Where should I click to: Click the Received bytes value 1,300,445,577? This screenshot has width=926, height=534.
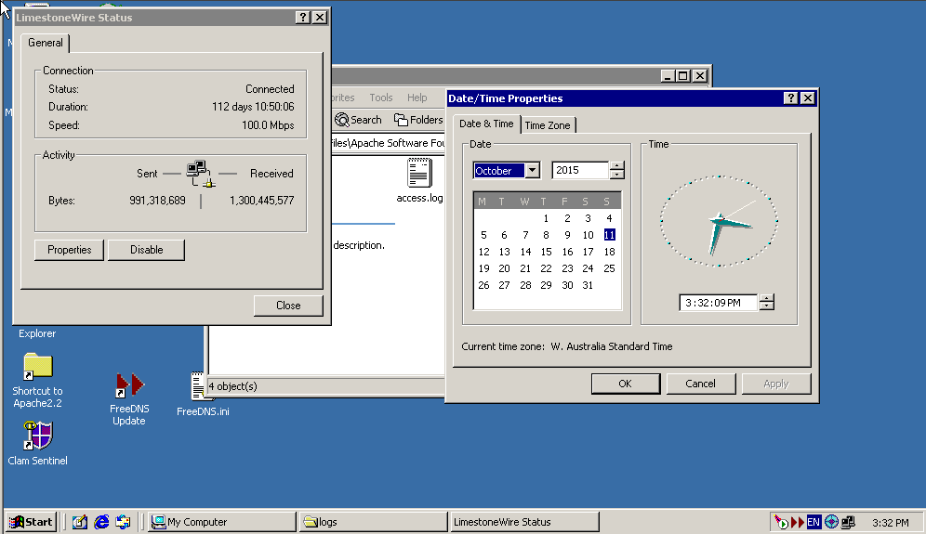pyautogui.click(x=261, y=201)
